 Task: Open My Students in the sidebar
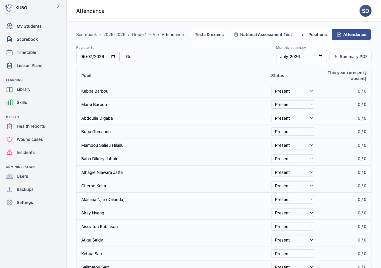(33, 26)
